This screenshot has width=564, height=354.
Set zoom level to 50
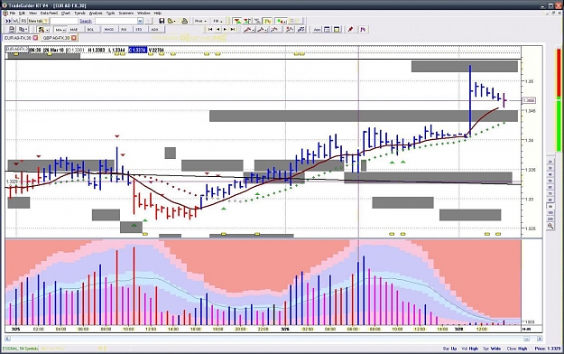550,181
